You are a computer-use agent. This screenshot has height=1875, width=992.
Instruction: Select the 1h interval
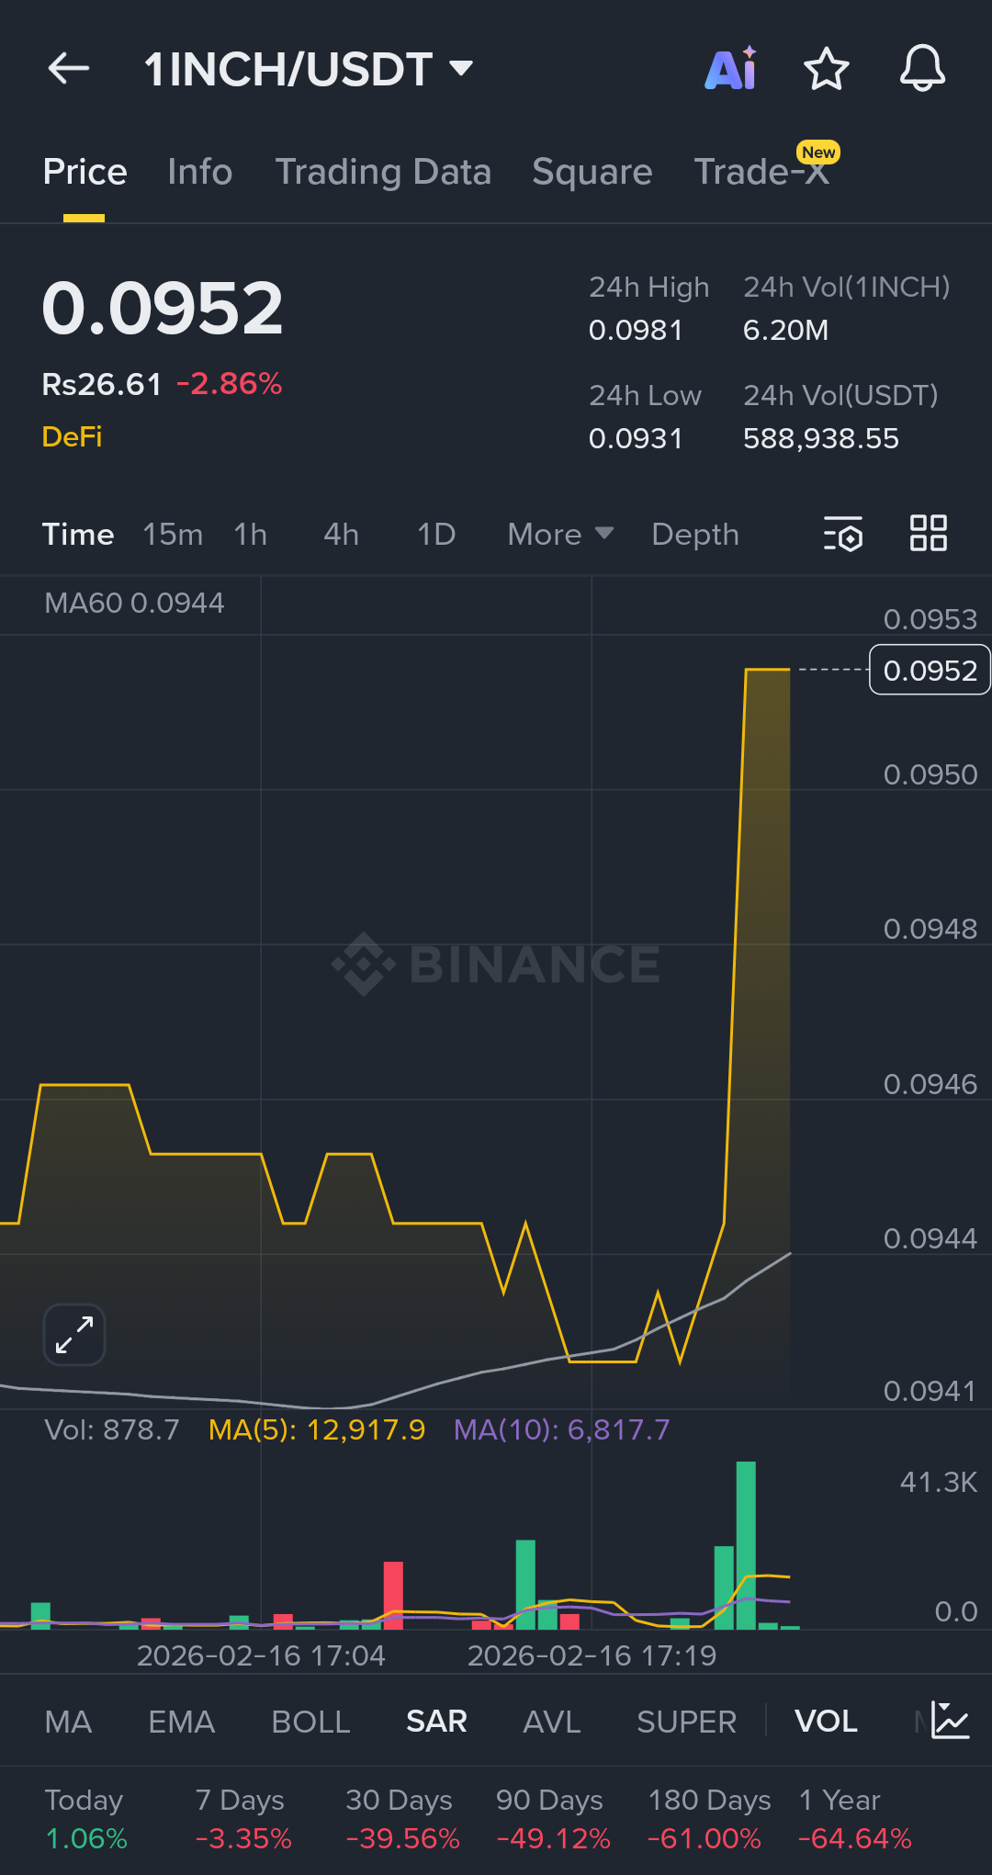point(250,534)
